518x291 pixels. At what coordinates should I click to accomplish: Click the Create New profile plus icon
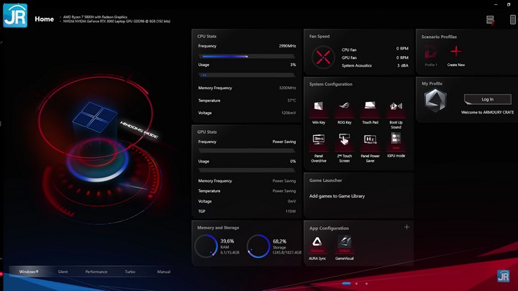click(456, 51)
